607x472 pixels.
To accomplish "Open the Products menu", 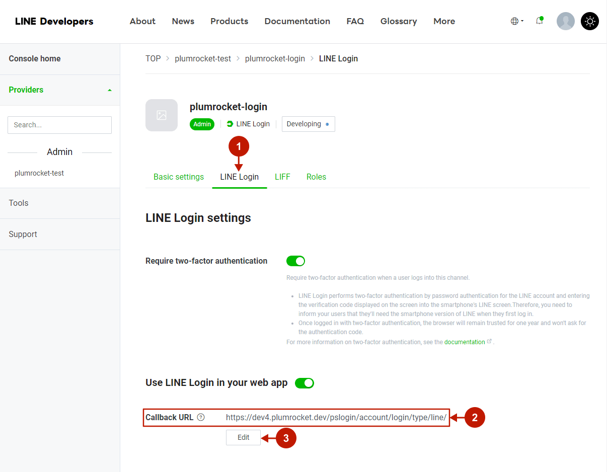I will (230, 21).
